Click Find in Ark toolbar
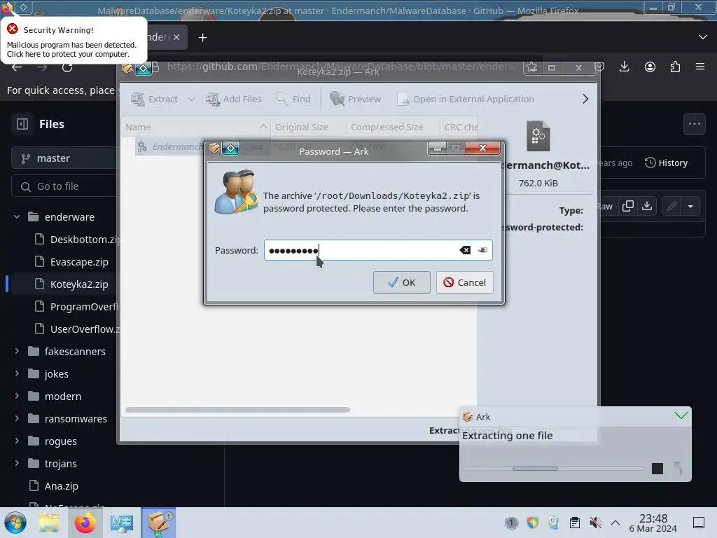Screen dimensions: 717x538 point(293,99)
